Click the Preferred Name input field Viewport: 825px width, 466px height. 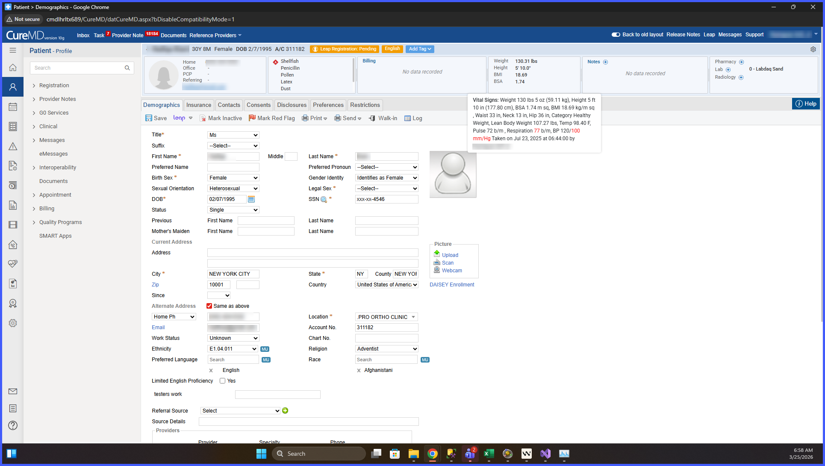pos(233,167)
